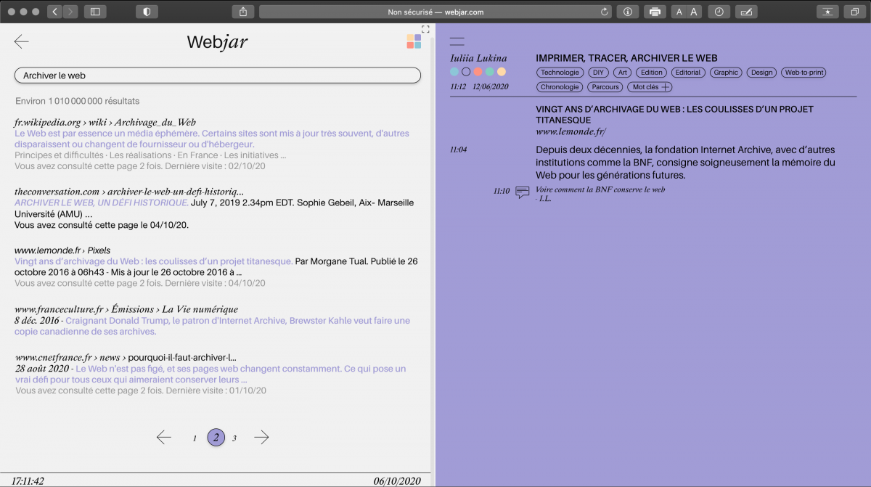Click the Safari print icon

[x=655, y=12]
